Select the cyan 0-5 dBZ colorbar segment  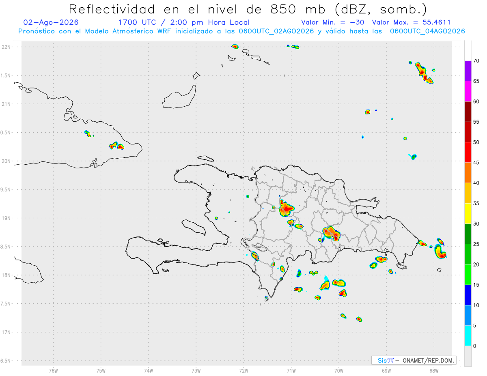coord(468,336)
